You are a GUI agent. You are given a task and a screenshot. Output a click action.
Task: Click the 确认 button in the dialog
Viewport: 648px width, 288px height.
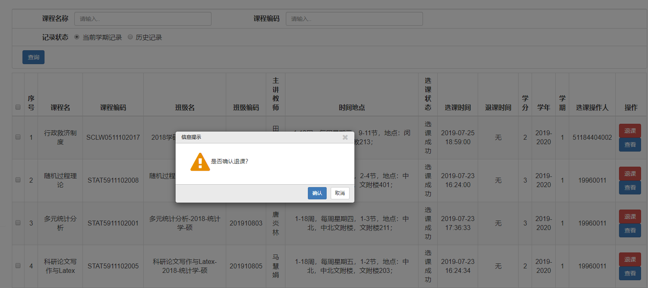[317, 193]
